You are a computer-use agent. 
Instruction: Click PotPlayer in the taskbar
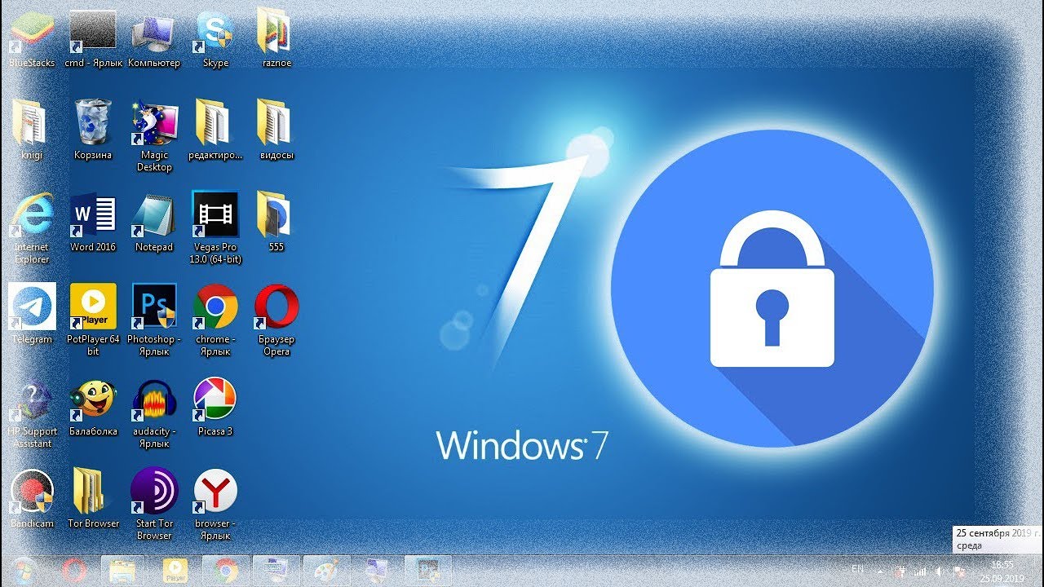point(175,570)
